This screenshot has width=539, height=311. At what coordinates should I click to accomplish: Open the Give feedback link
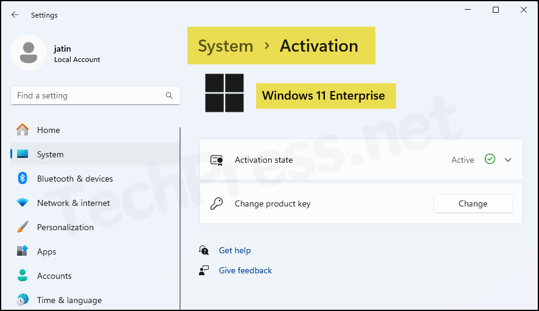(x=245, y=270)
